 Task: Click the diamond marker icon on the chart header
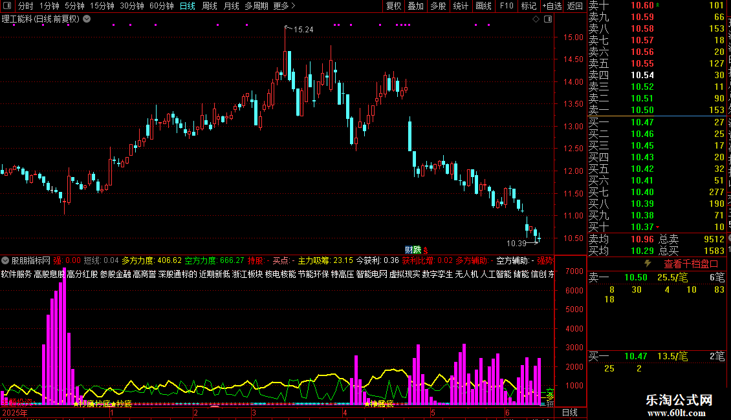click(x=536, y=19)
